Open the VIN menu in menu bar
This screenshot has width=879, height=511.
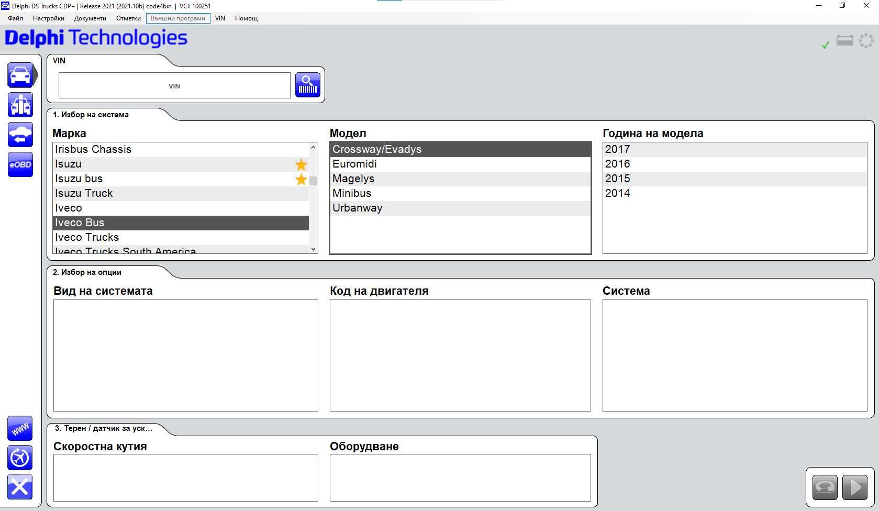click(x=220, y=18)
